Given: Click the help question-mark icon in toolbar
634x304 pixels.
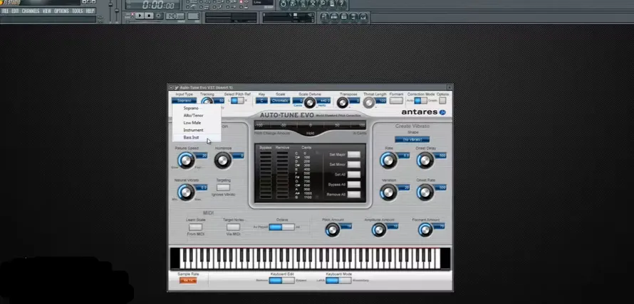Looking at the screenshot, I should 342,4.
